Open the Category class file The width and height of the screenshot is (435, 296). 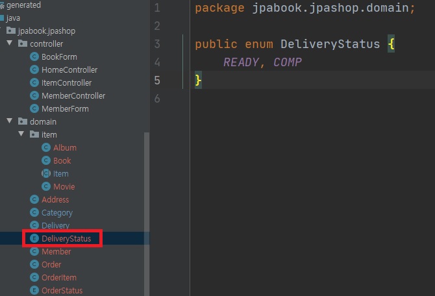57,213
